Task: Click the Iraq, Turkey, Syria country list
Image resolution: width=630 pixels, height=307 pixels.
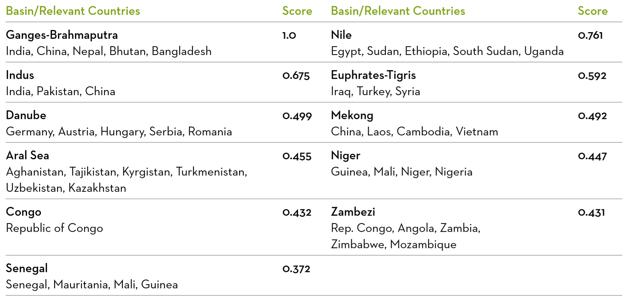Action: pos(375,91)
